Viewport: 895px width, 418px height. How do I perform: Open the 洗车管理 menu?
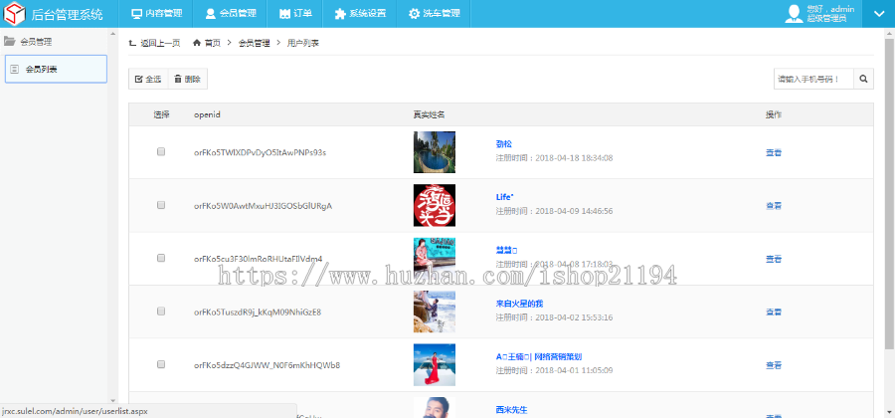tap(434, 14)
